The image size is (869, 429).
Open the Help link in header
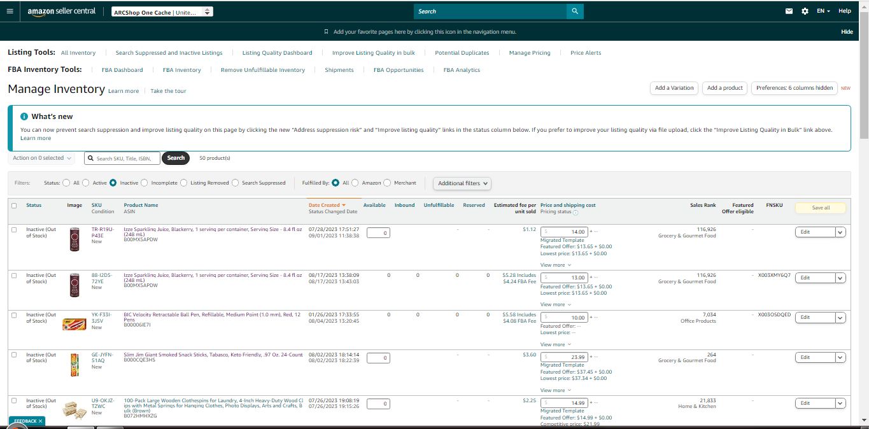845,11
